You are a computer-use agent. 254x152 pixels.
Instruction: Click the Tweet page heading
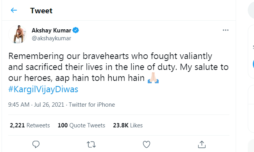(41, 11)
